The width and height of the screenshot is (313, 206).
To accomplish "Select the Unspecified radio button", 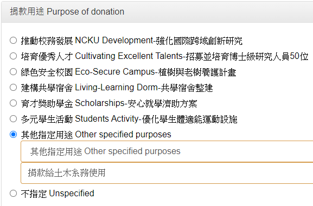I will [13, 194].
